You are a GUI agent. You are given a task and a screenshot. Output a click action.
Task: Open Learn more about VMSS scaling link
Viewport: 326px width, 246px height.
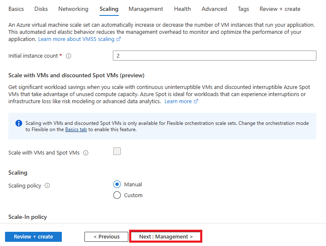pos(76,39)
